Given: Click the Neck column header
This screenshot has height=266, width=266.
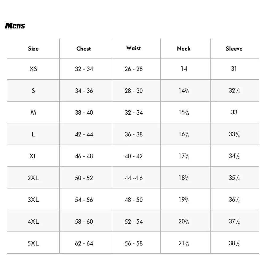Looking at the screenshot, I should pyautogui.click(x=184, y=49).
